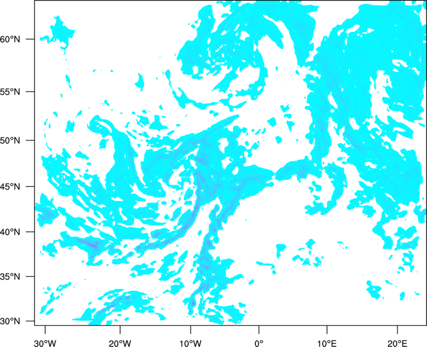Click the 50°N latitude label
The height and width of the screenshot is (347, 427).
point(10,140)
